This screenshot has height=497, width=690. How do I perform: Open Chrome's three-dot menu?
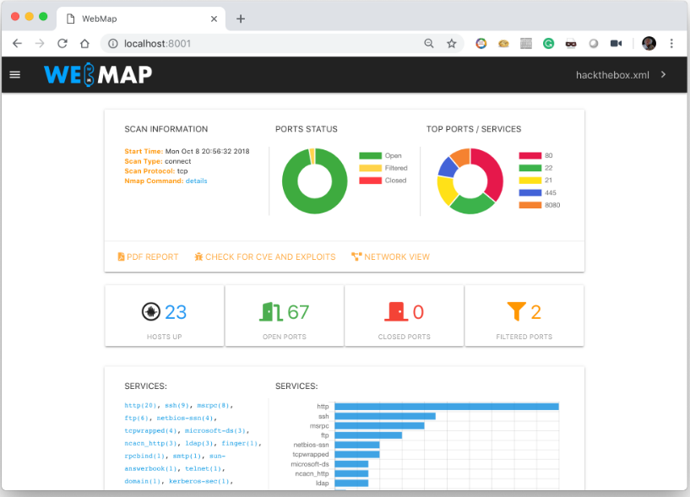tap(671, 43)
